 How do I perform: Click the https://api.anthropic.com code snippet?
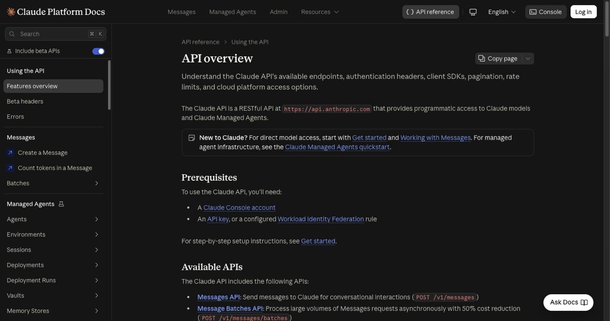[x=327, y=109]
